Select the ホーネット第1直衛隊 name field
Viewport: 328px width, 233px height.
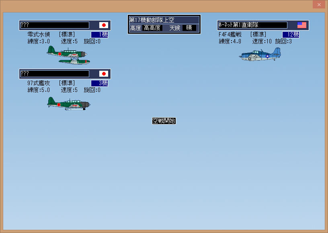[x=253, y=25]
